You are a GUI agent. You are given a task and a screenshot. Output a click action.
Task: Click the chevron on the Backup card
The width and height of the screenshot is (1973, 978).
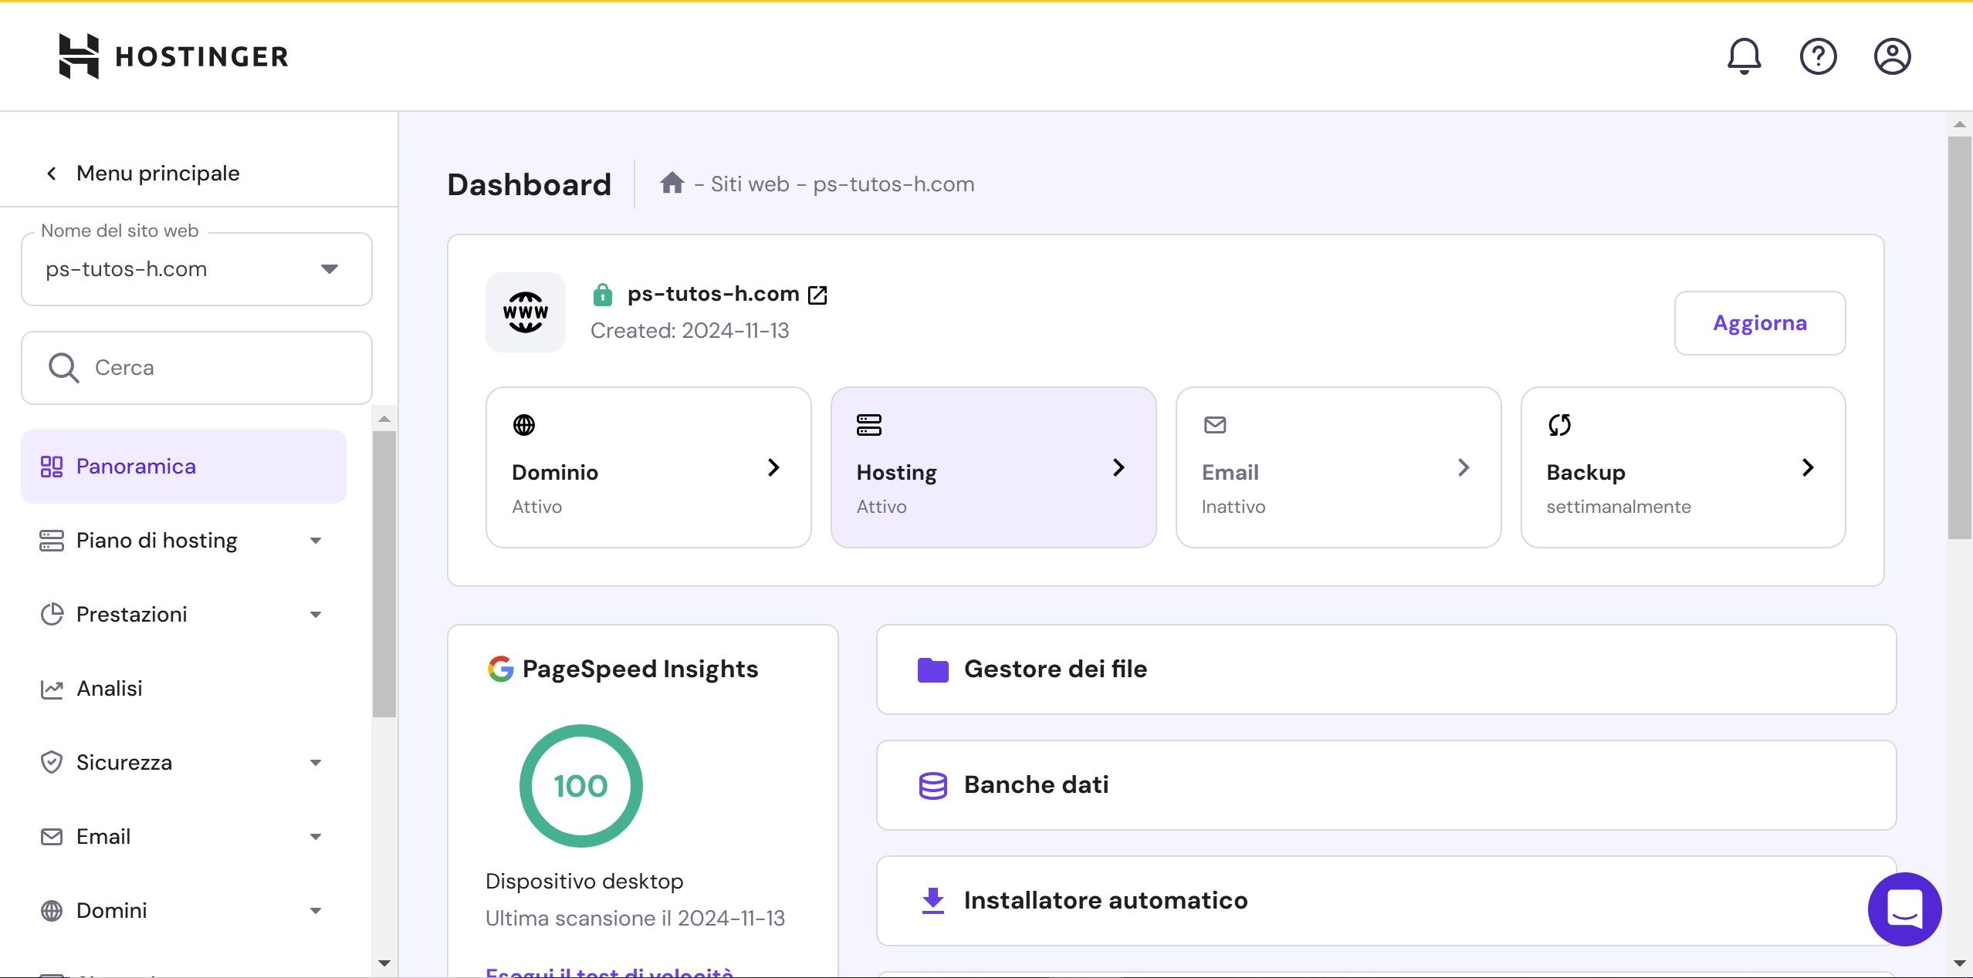pos(1808,467)
